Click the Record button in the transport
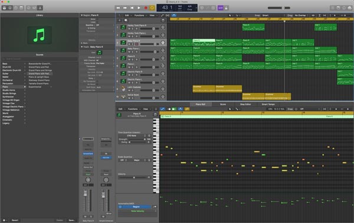354x223 pixels. coord(146,8)
